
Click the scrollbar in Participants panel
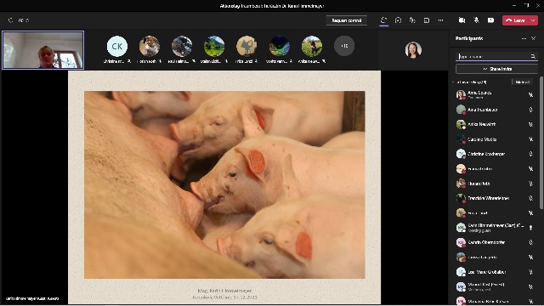point(541,142)
